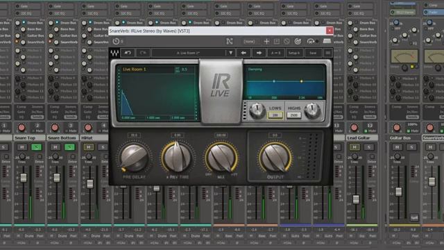Open the IRLive hamburger menu
The height and width of the screenshot is (250, 444).
click(328, 53)
